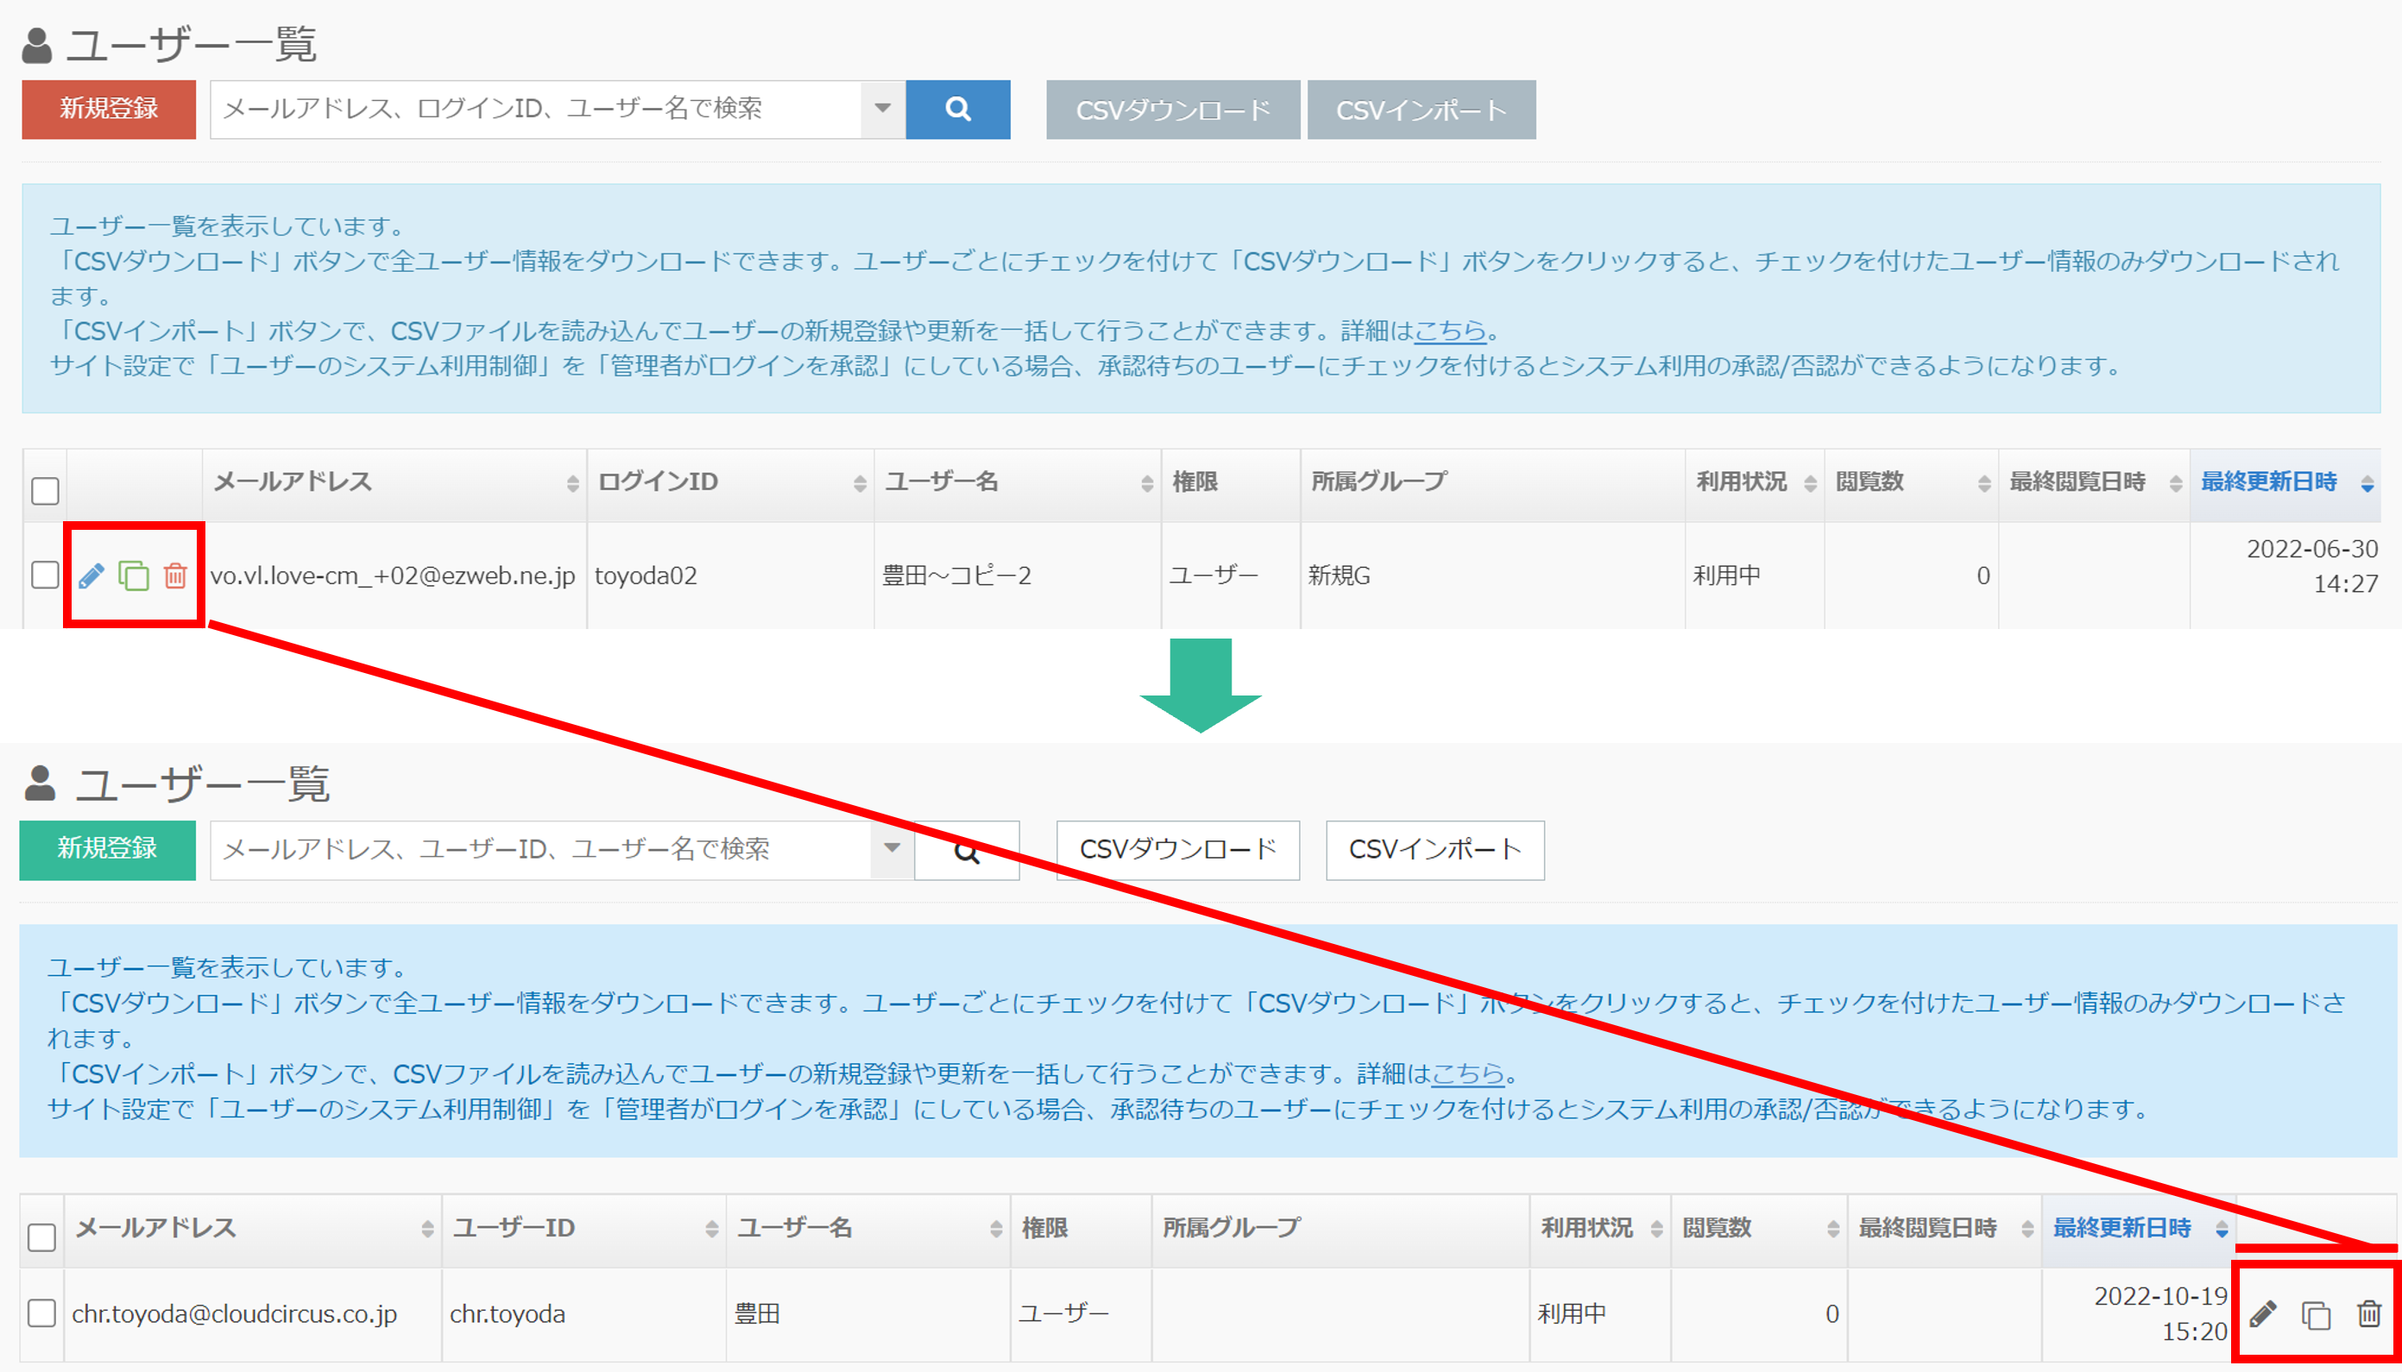Click red trash icon for toyoda02 row
2402x1372 pixels.
(x=175, y=576)
